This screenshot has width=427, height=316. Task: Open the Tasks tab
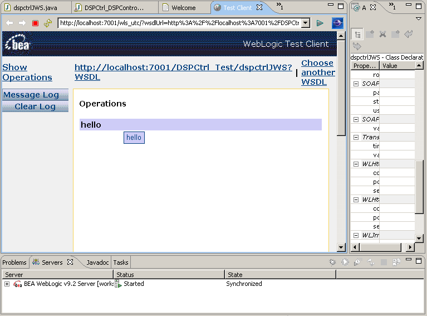coord(121,262)
